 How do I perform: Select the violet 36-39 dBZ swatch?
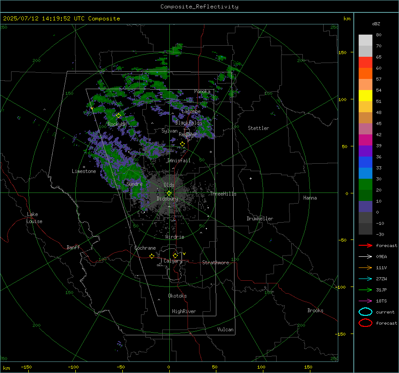click(365, 151)
